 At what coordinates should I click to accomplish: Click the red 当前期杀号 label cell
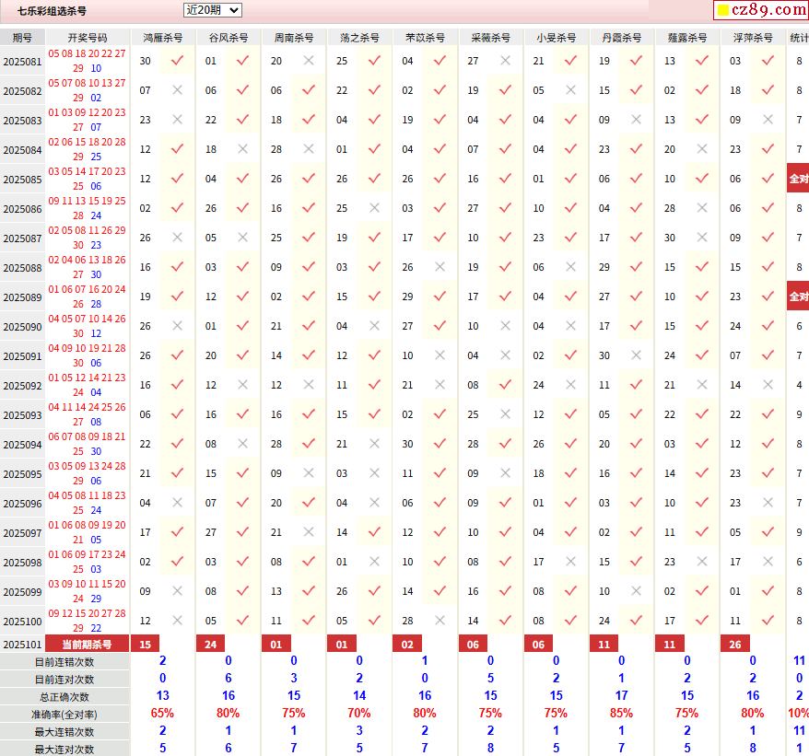click(x=88, y=644)
